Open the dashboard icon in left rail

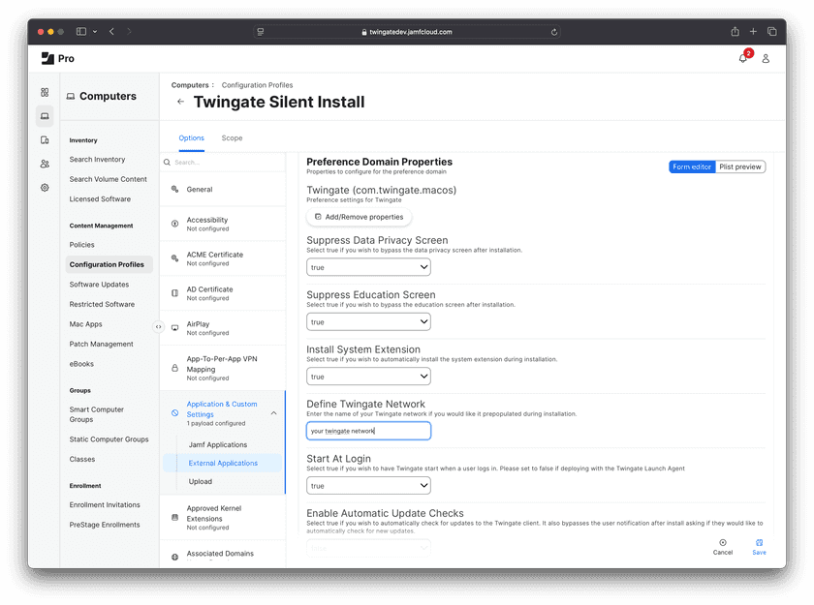(x=45, y=93)
